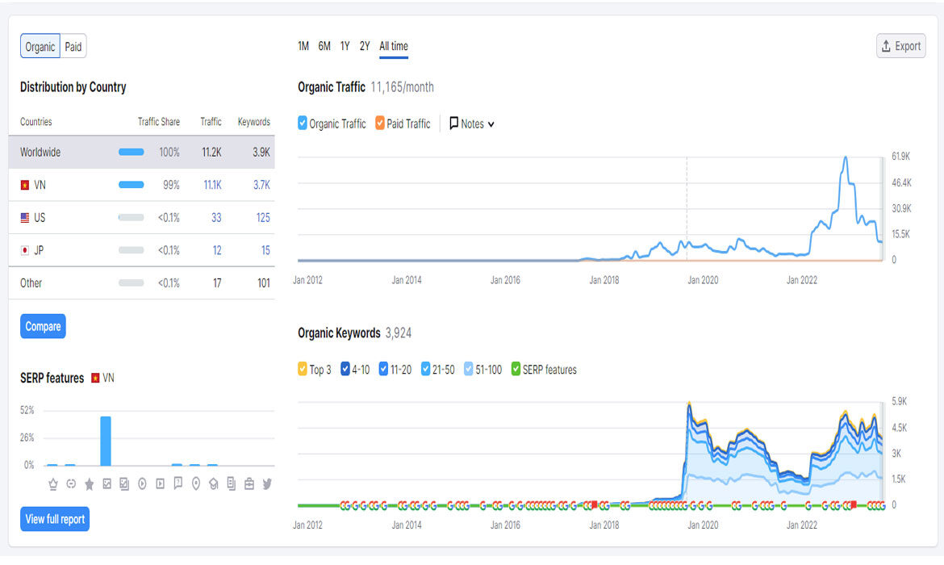
Task: Uncheck the Top 3 keywords checkbox
Action: 303,369
